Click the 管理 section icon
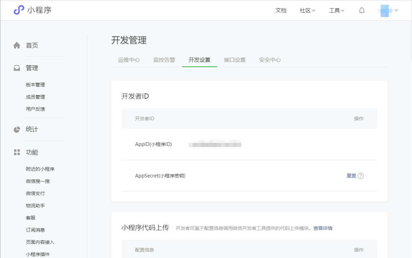The width and height of the screenshot is (412, 258). [17, 68]
